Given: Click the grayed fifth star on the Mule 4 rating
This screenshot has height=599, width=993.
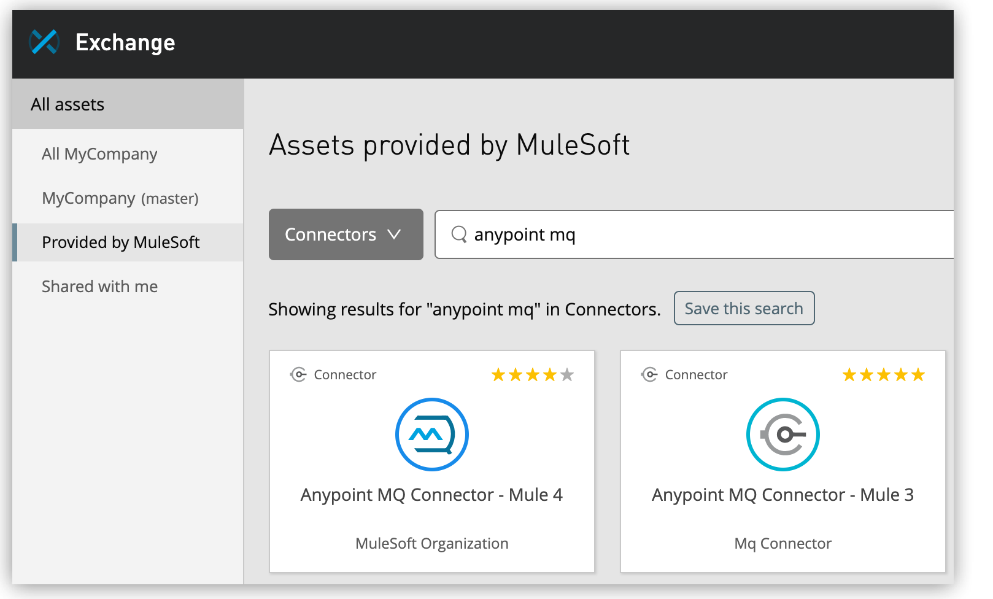Looking at the screenshot, I should 567,373.
